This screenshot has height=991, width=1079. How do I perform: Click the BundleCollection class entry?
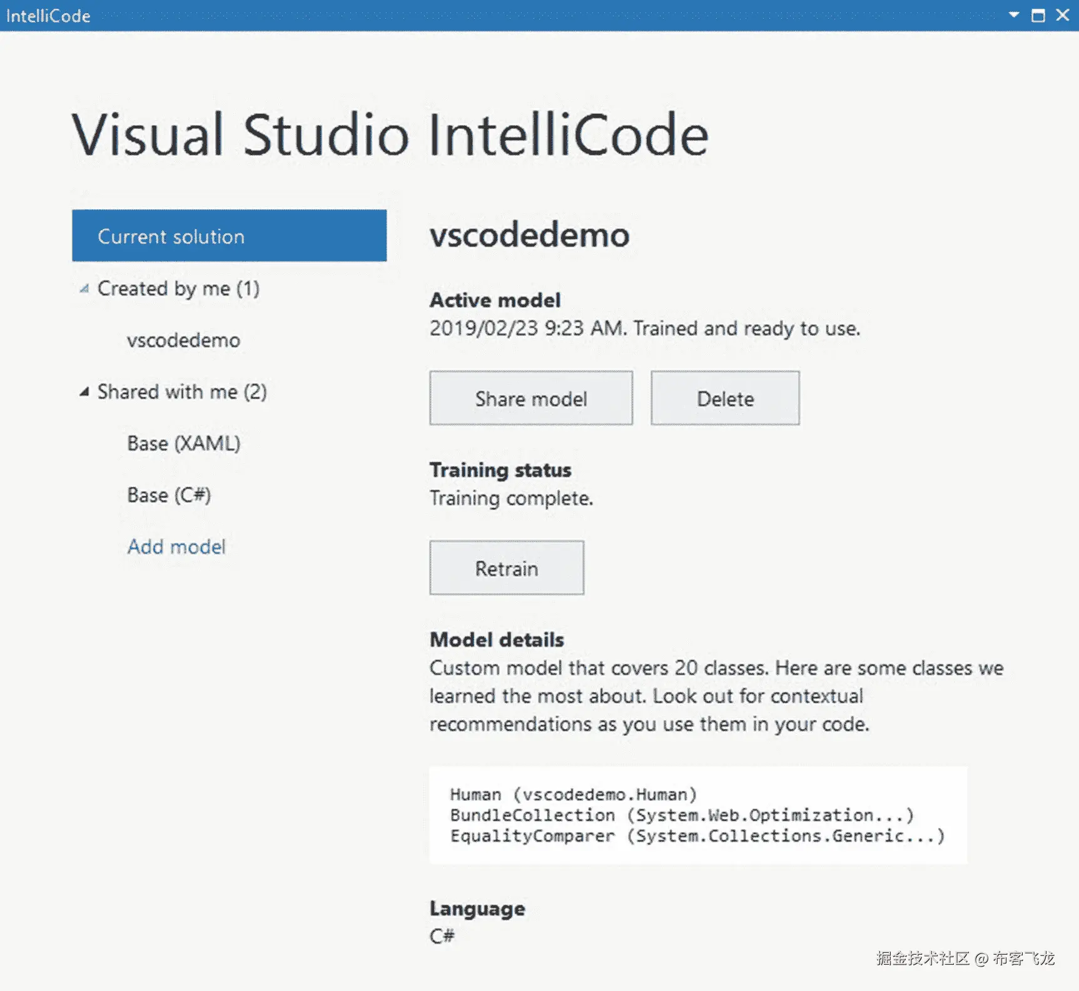click(x=682, y=815)
